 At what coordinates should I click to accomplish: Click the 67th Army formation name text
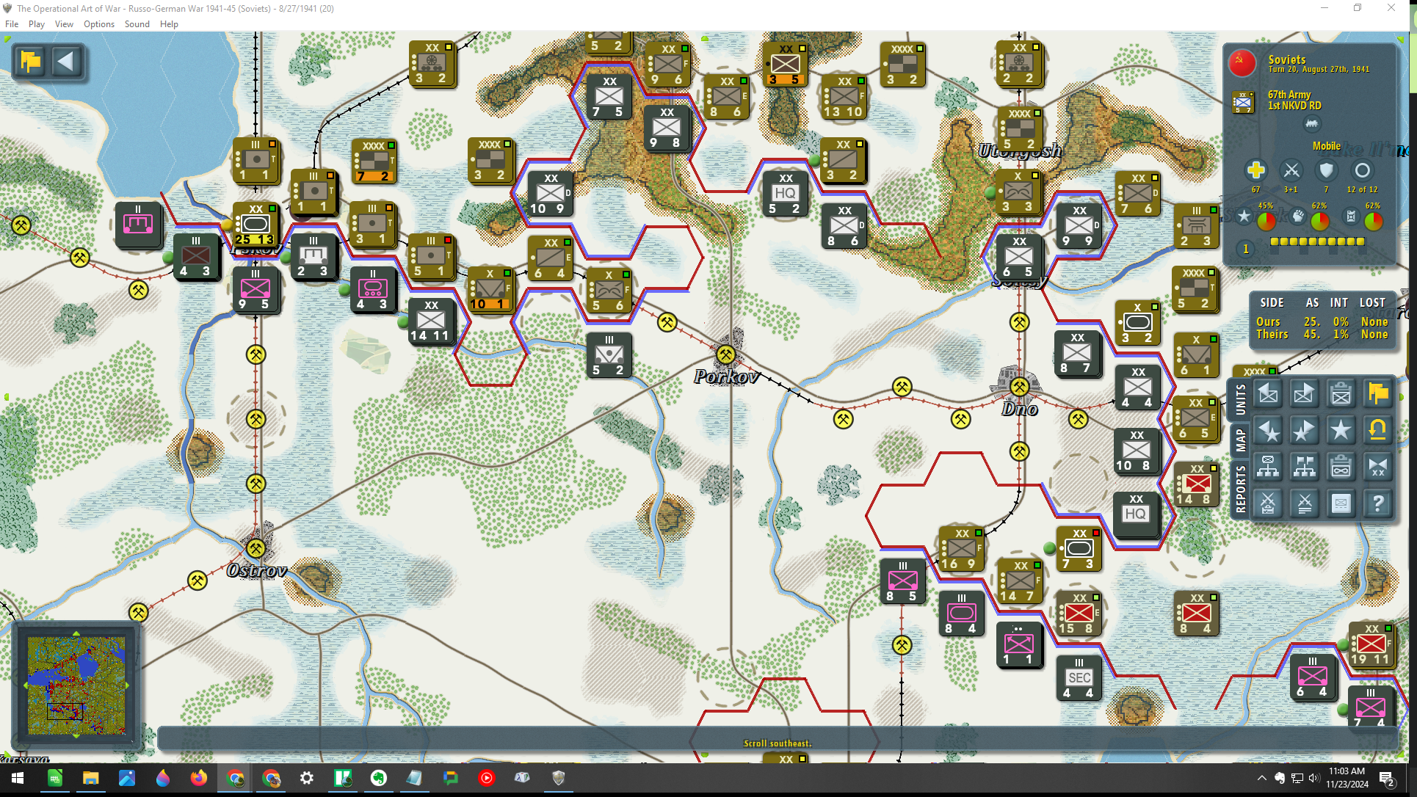pos(1289,95)
